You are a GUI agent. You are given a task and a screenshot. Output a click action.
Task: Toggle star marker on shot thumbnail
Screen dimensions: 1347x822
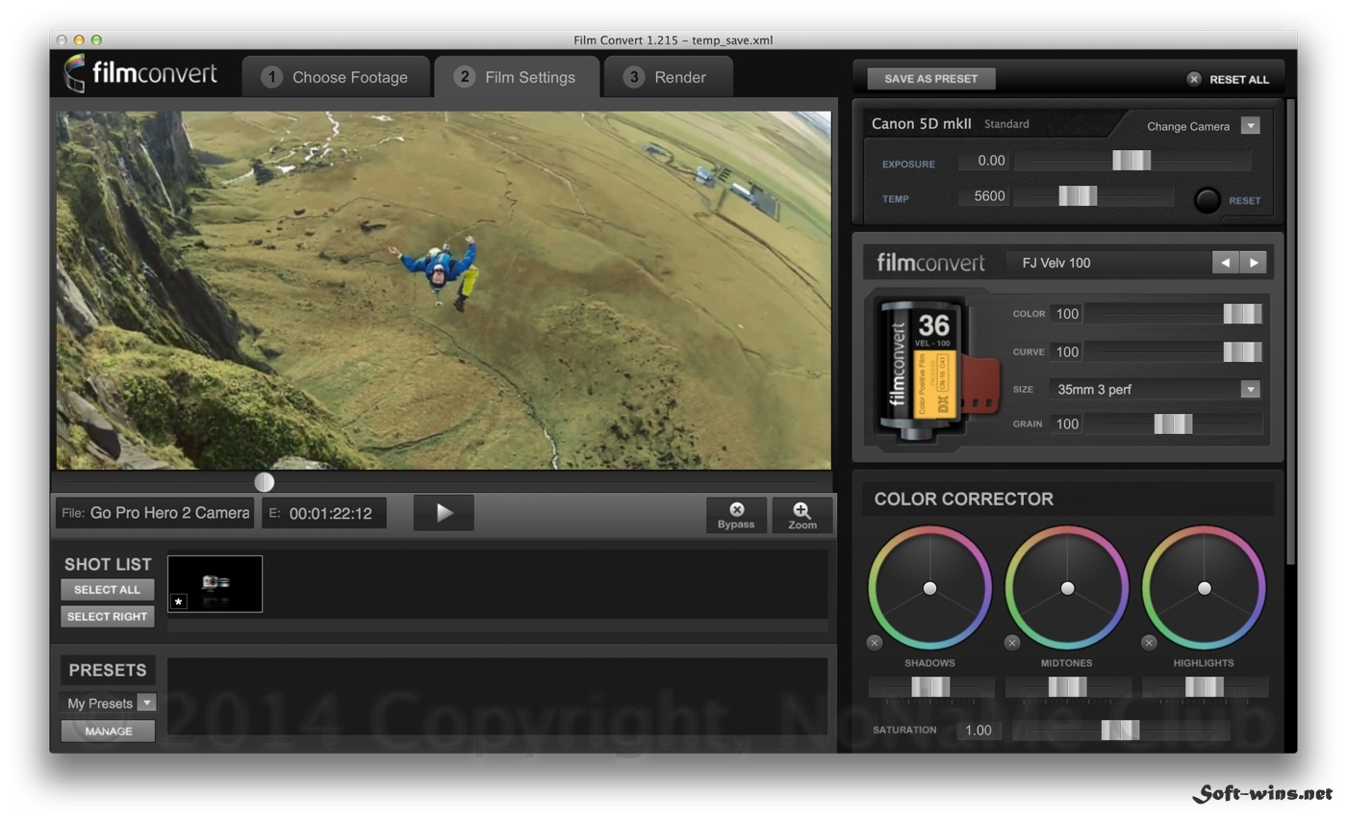pos(179,602)
